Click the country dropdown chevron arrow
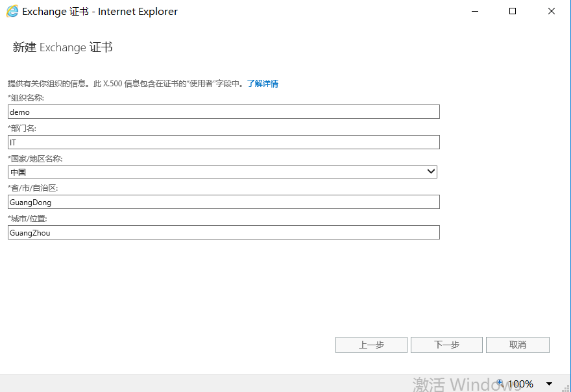Viewport: 571px width, 392px height. [430, 171]
